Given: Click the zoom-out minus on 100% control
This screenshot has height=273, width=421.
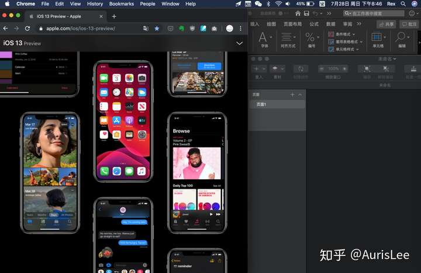Looking at the screenshot, I should [321, 69].
